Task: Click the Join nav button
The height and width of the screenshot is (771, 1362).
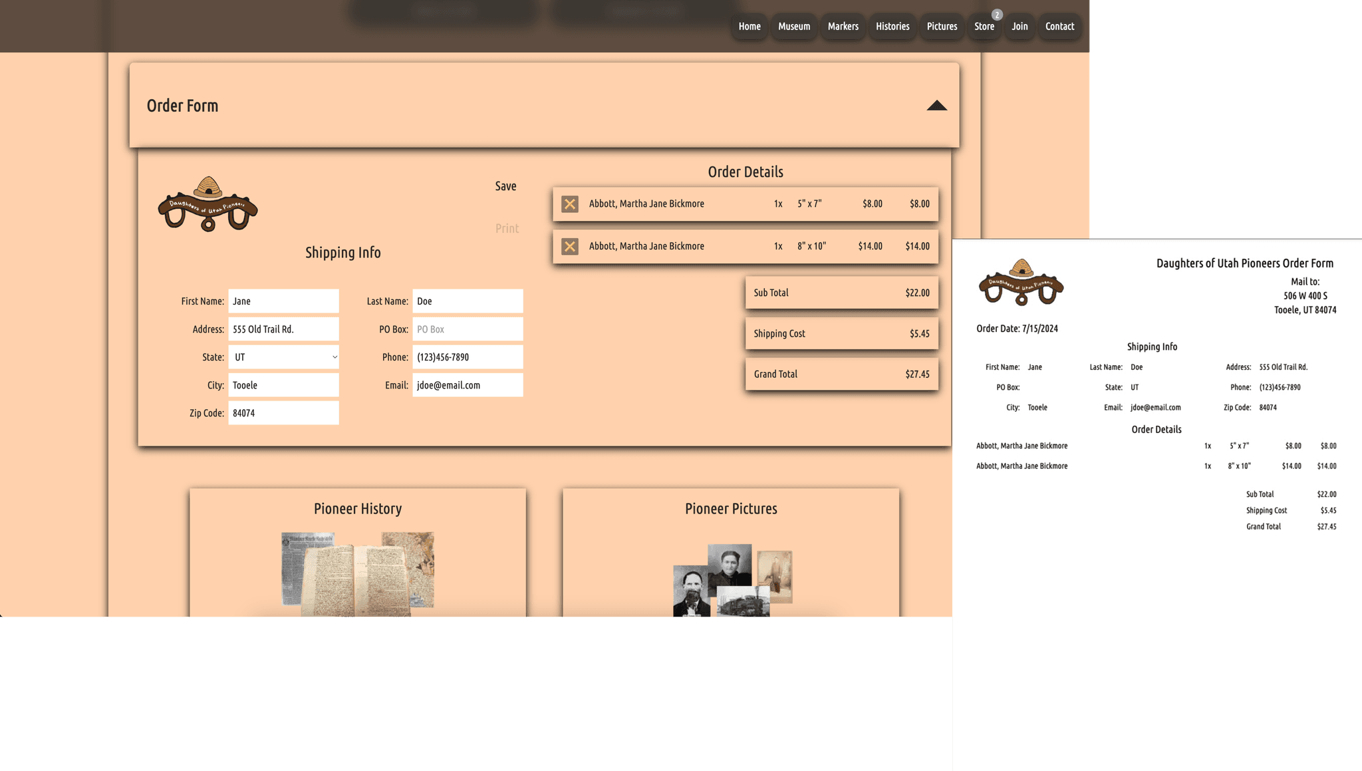Action: coord(1020,27)
